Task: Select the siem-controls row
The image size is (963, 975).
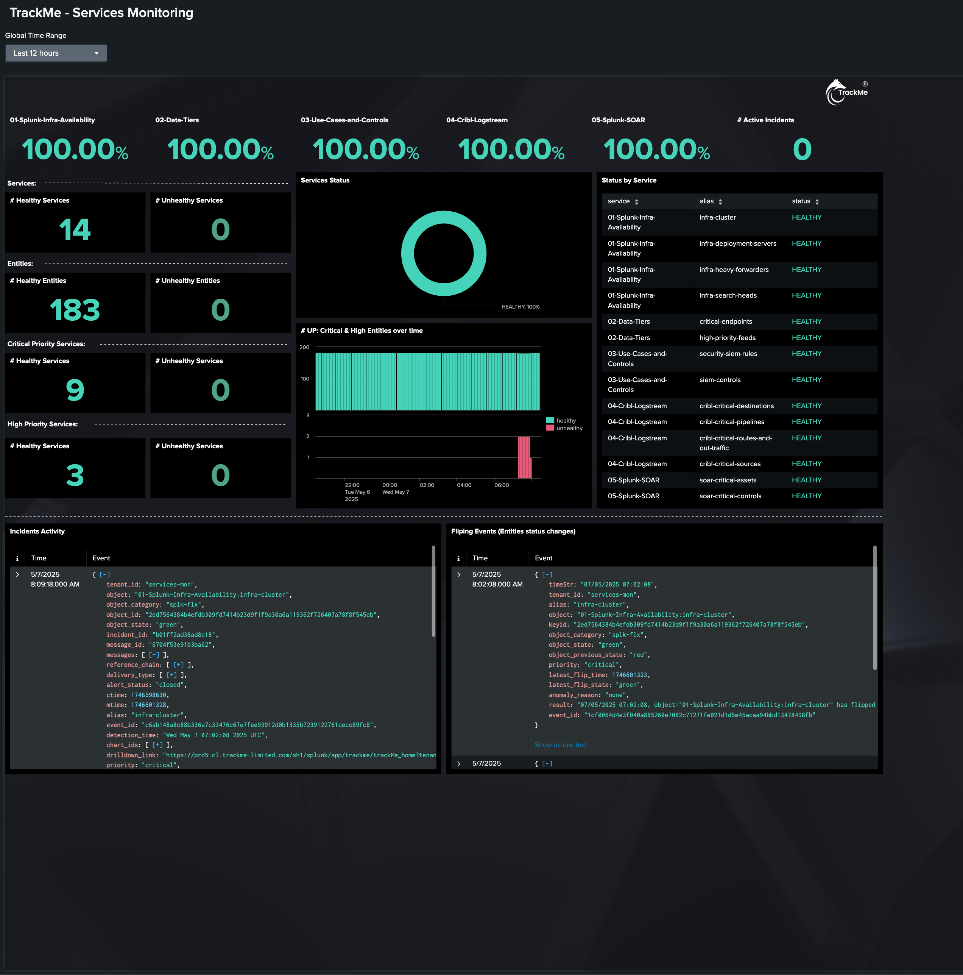Action: click(740, 385)
